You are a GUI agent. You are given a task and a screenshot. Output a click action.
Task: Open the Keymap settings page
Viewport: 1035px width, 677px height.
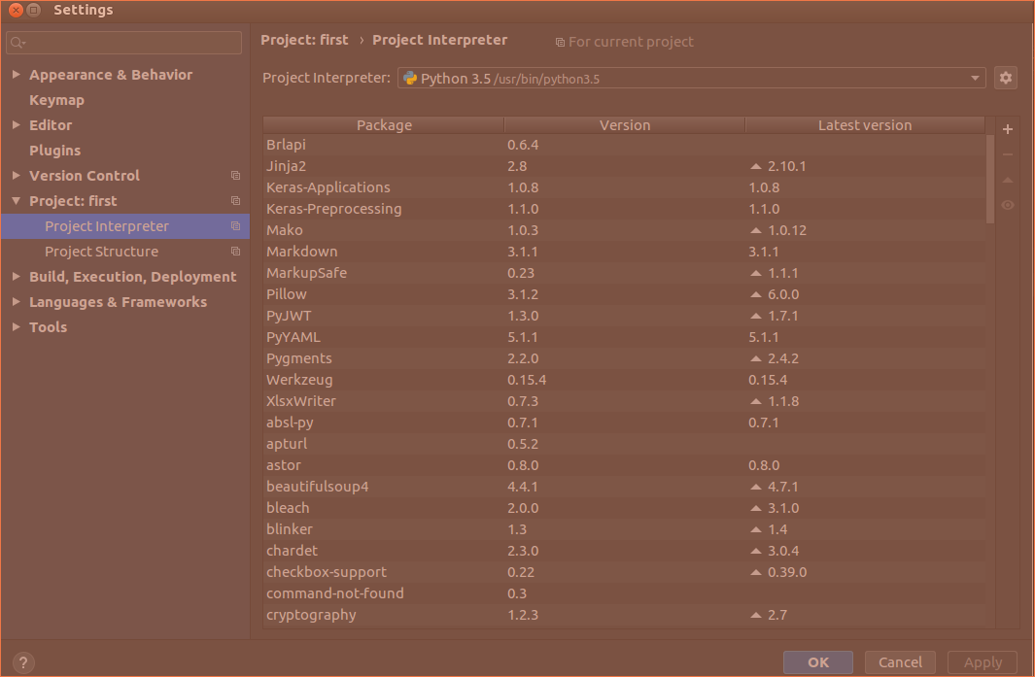click(56, 100)
